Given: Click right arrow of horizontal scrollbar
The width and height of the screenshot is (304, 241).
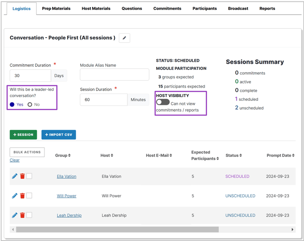Looking at the screenshot, I should (292, 230).
